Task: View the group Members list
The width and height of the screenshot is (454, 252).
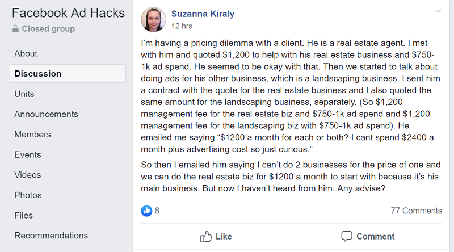Action: 32,135
